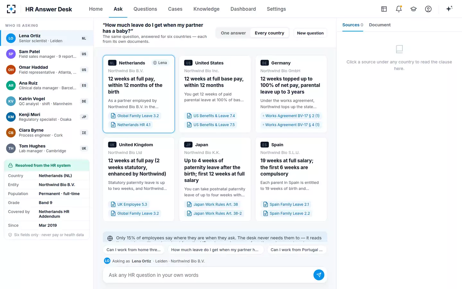Switch to the Document tab
This screenshot has width=462, height=289.
point(380,25)
